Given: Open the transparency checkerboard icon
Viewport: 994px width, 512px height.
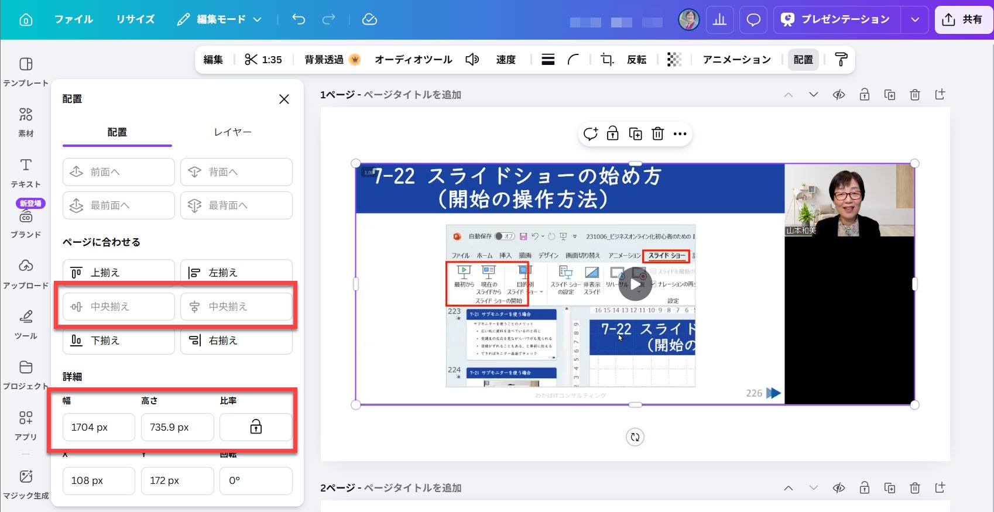Looking at the screenshot, I should tap(674, 60).
